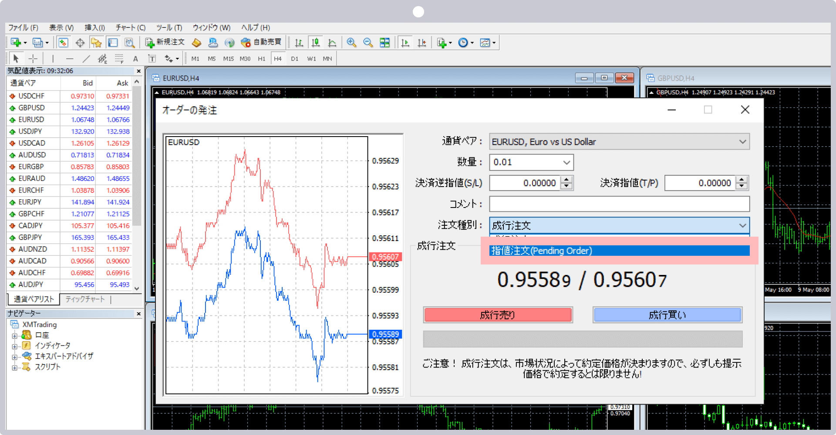
Task: Switch to D1 timeframe
Action: point(295,58)
